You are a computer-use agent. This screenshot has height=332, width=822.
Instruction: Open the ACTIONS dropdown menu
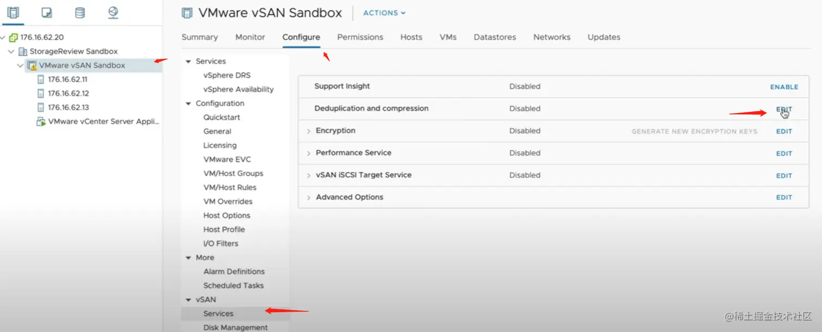point(384,13)
